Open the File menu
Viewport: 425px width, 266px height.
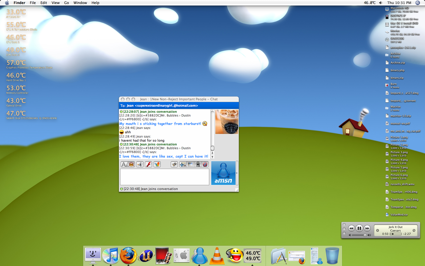(x=33, y=3)
